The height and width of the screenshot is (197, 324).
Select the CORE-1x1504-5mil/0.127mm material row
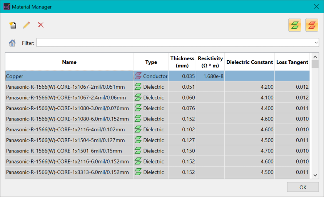tap(157, 140)
